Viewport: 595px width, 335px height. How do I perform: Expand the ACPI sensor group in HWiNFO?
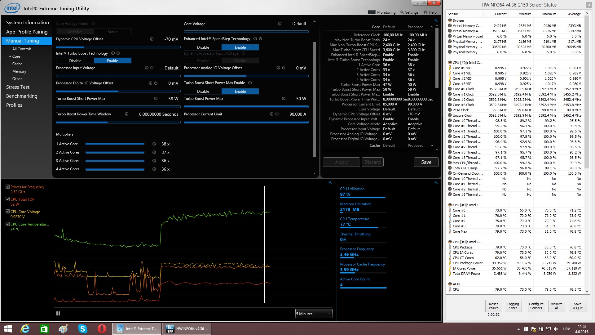point(450,284)
